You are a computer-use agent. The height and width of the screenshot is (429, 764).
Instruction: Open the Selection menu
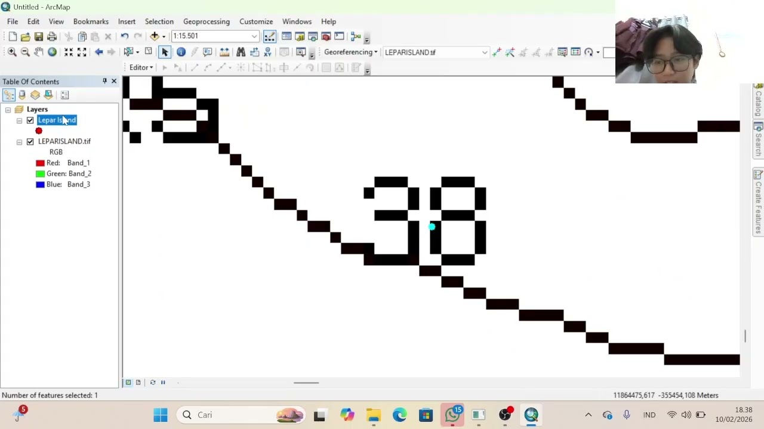[x=159, y=21]
